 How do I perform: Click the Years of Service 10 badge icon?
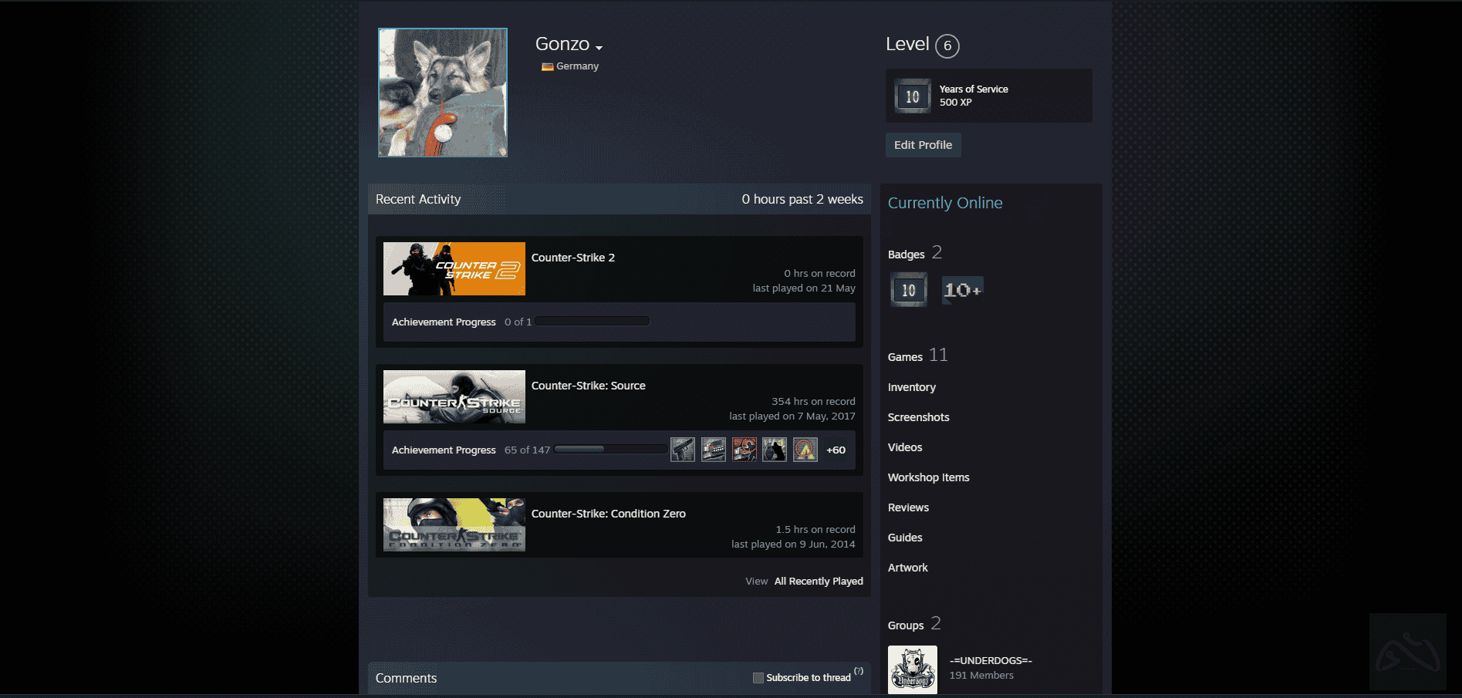click(x=913, y=96)
